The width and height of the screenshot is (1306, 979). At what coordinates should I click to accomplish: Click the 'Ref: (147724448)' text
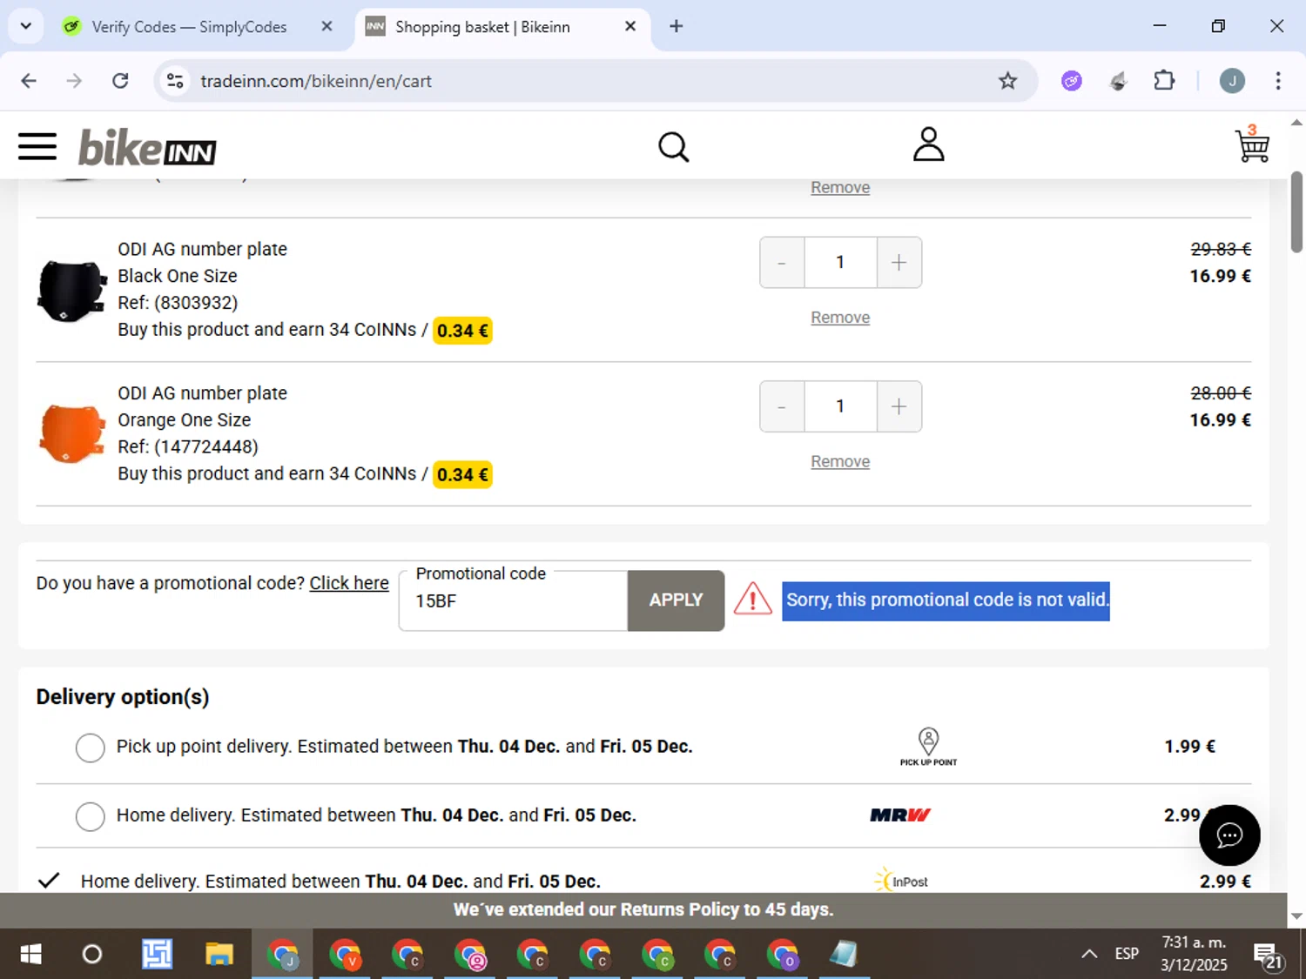pyautogui.click(x=188, y=446)
